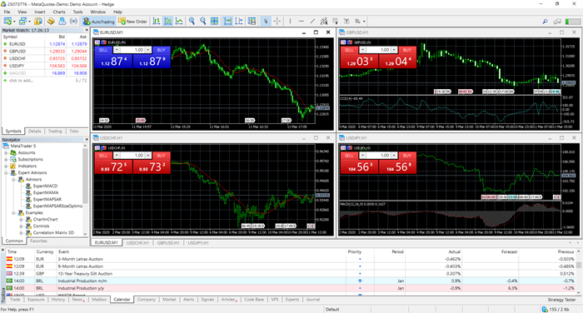Zoom out on the chart
583x313 pixels.
click(x=203, y=21)
